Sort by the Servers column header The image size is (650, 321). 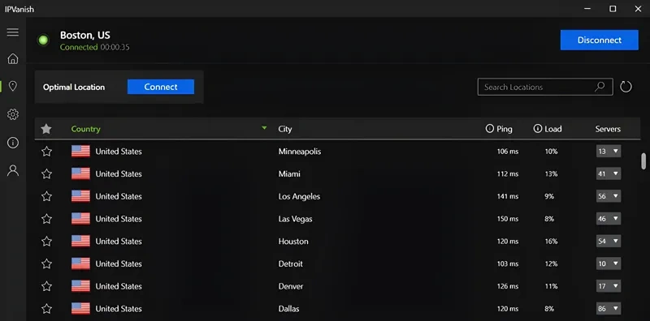608,129
